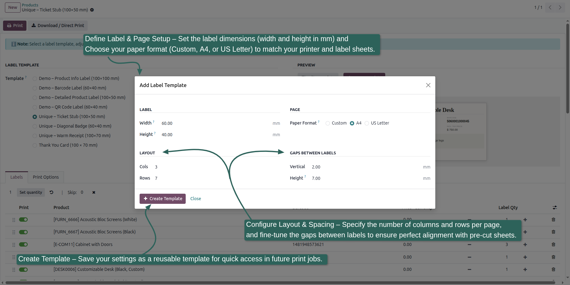Select the US Letter paper format

click(367, 123)
